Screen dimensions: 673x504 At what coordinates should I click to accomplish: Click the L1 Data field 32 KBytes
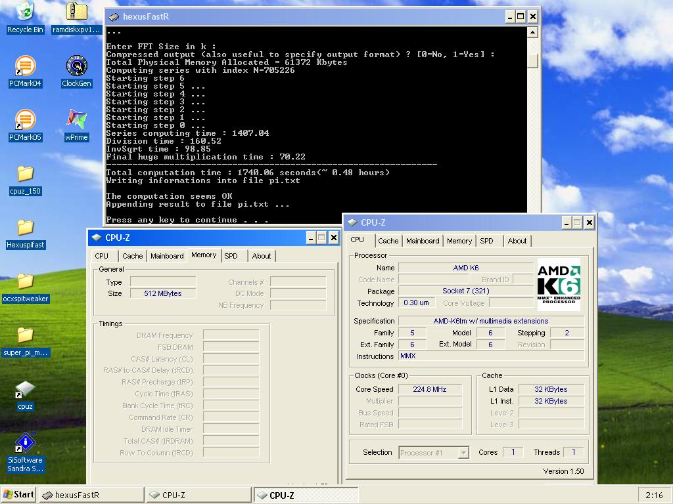[551, 389]
